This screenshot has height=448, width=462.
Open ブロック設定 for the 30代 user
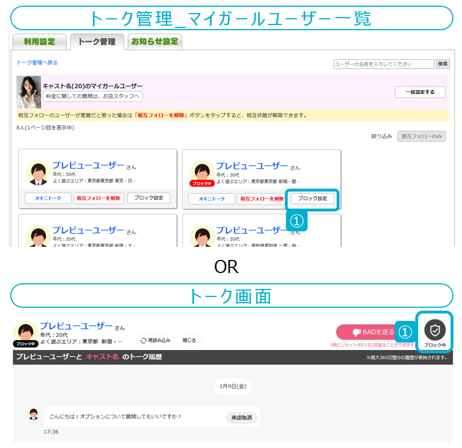click(x=312, y=198)
